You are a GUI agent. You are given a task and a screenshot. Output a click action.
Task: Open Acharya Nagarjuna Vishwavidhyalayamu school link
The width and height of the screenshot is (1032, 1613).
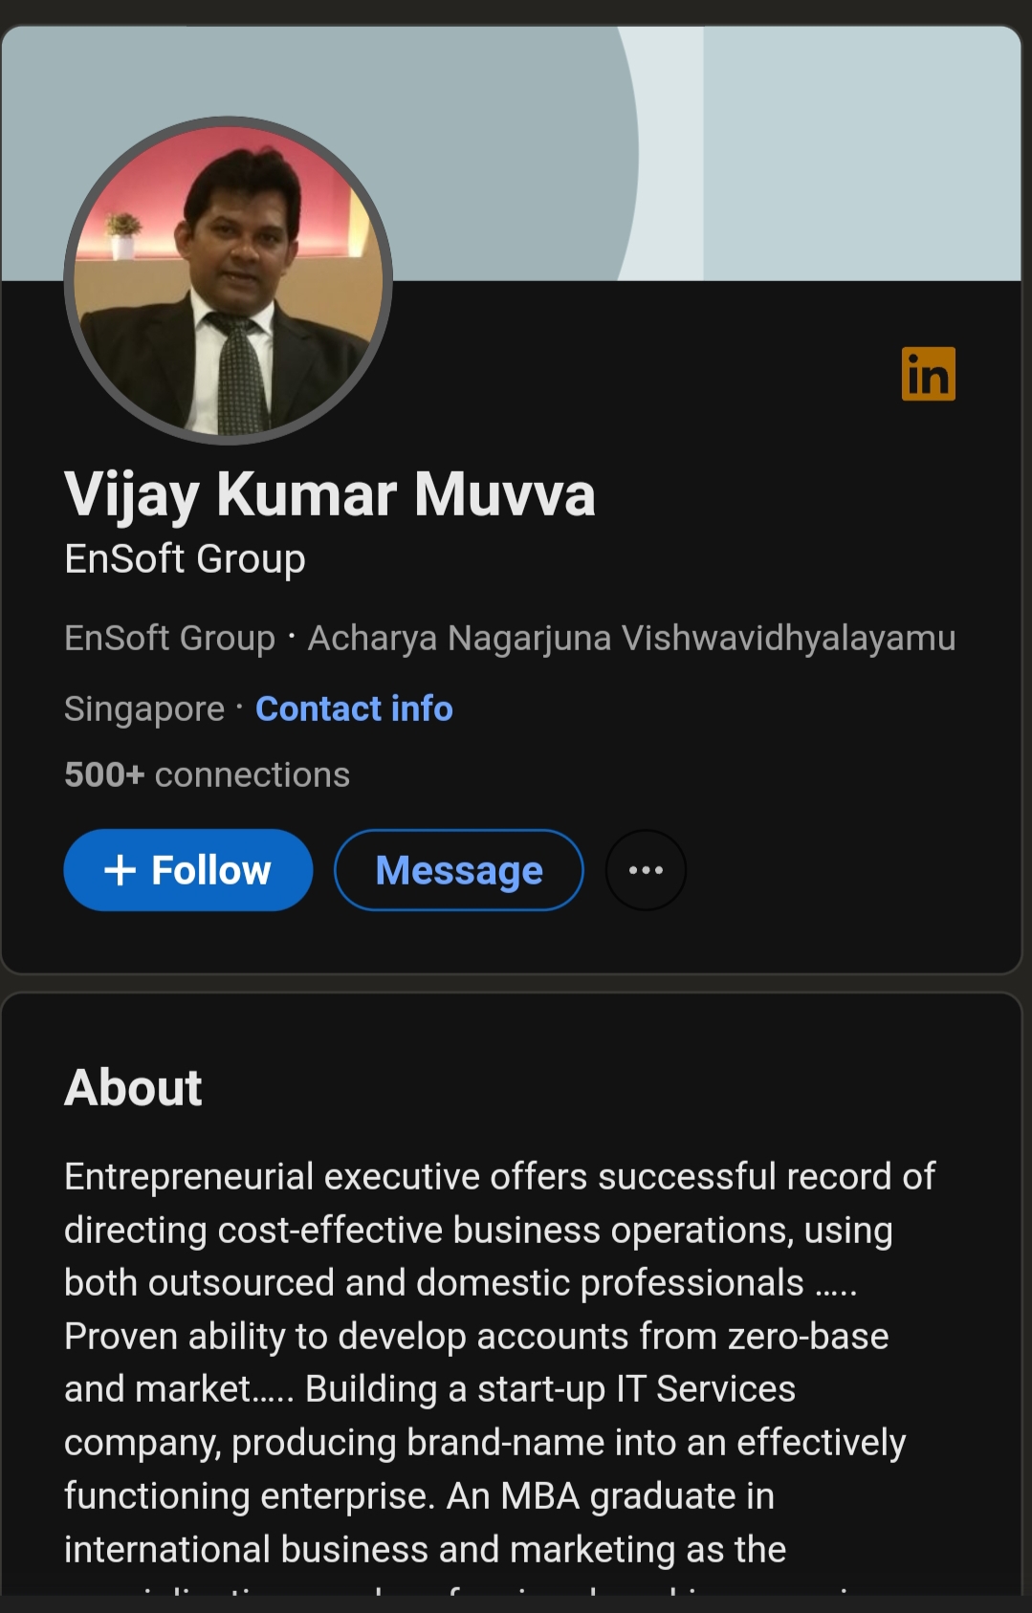(631, 638)
